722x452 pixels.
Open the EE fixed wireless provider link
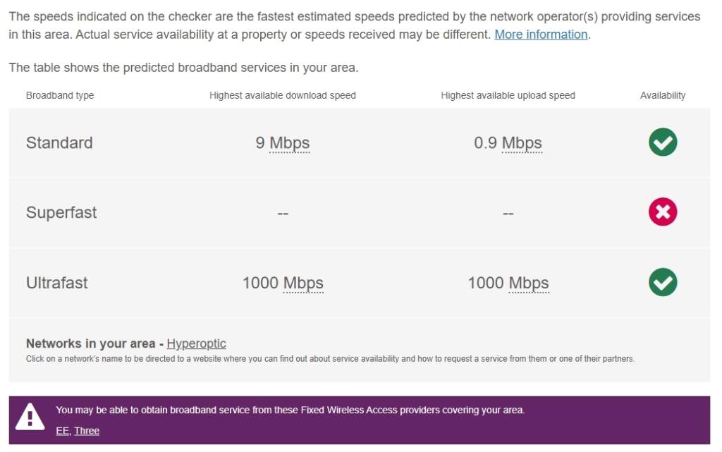pos(62,430)
